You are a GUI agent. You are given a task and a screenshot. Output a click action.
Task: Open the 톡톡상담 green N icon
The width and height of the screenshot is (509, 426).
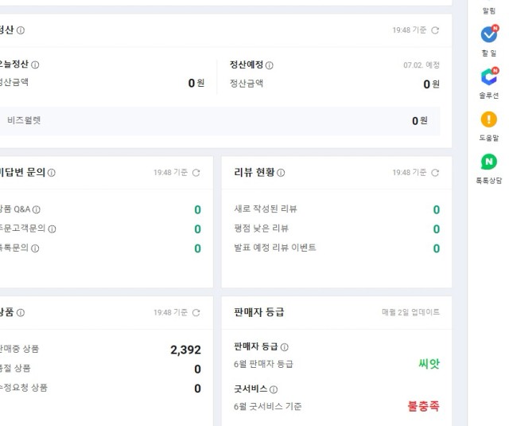[x=489, y=162]
